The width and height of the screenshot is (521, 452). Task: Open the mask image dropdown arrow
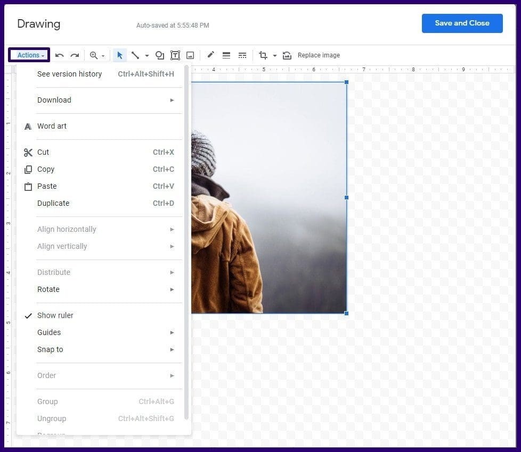tap(275, 56)
